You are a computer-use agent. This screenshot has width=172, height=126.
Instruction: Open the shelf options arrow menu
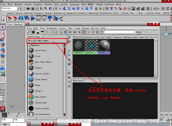pos(3,20)
